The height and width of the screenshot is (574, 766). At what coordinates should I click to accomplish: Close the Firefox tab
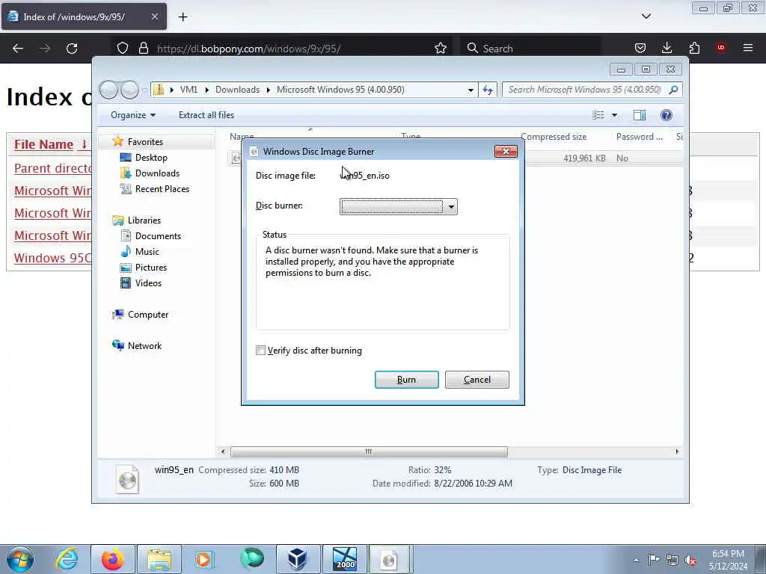(x=154, y=17)
